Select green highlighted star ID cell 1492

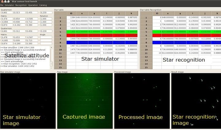71,32
